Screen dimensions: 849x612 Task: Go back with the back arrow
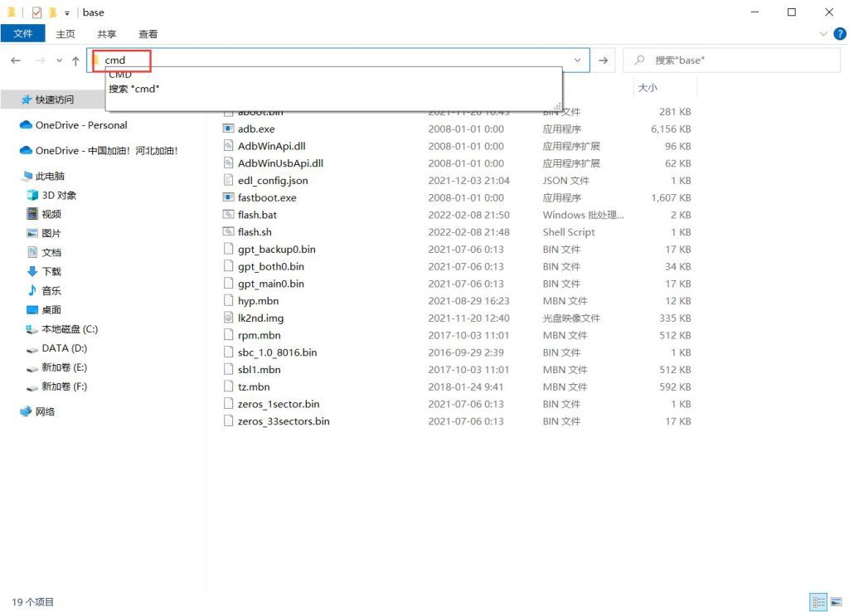[x=16, y=60]
